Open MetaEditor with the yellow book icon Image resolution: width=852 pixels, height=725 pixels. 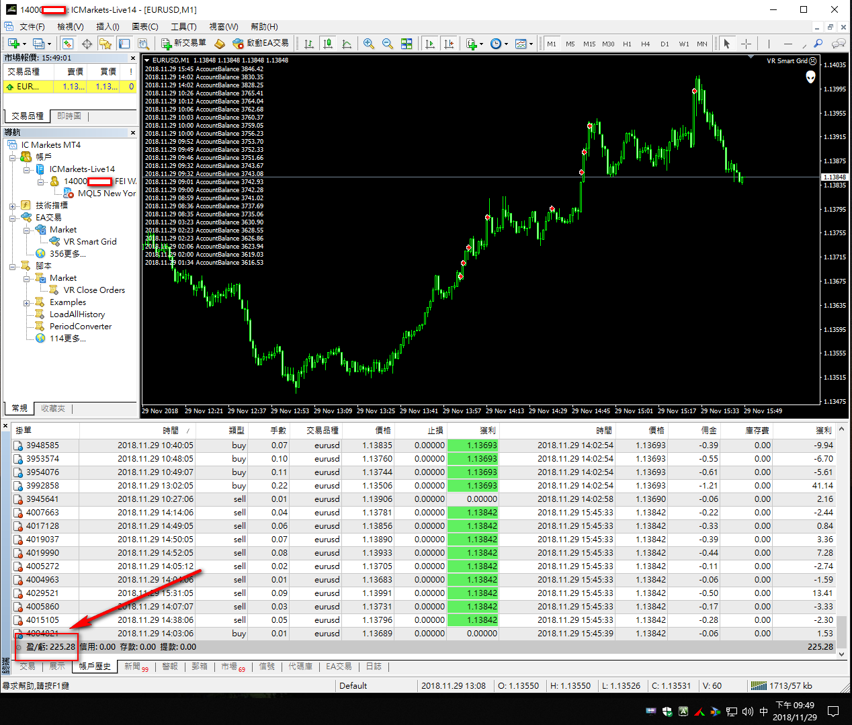coord(220,44)
